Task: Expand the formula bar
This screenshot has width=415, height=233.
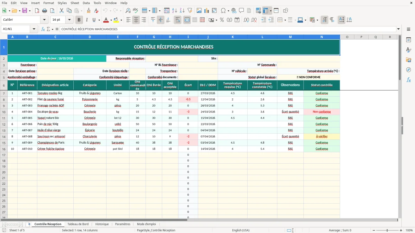Action: 398,29
